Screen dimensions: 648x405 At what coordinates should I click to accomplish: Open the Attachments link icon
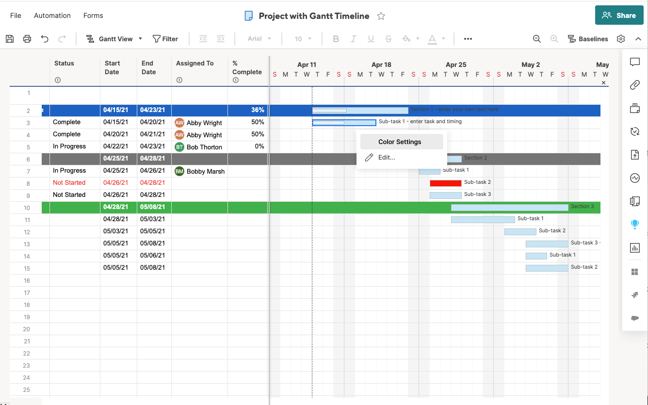[635, 85]
